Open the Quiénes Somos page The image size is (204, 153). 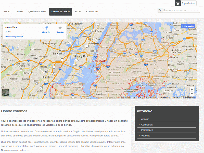(x=37, y=11)
